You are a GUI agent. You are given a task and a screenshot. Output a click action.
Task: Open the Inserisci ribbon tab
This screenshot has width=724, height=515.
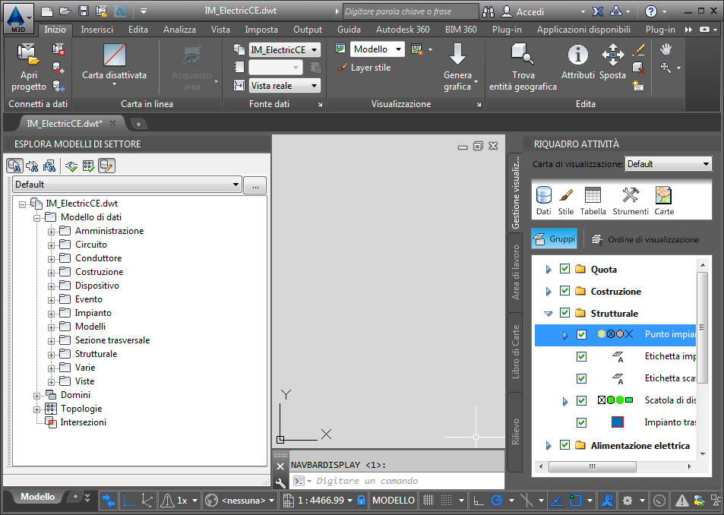click(96, 30)
